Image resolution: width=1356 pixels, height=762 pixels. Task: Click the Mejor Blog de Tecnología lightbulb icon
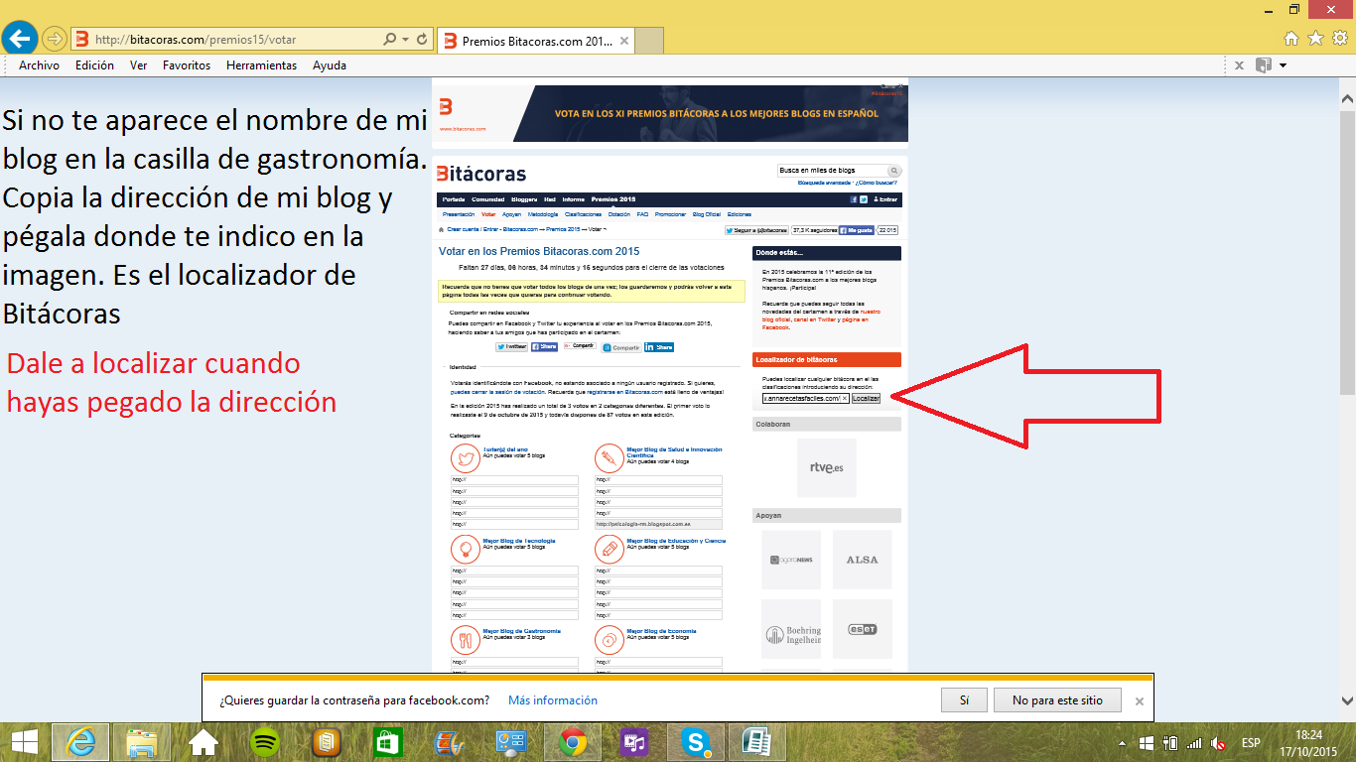coord(465,550)
